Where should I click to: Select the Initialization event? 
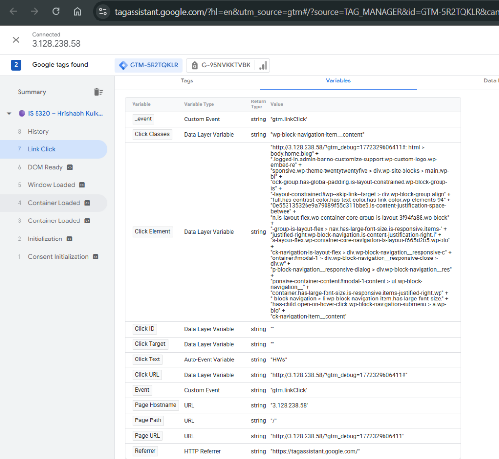point(45,239)
